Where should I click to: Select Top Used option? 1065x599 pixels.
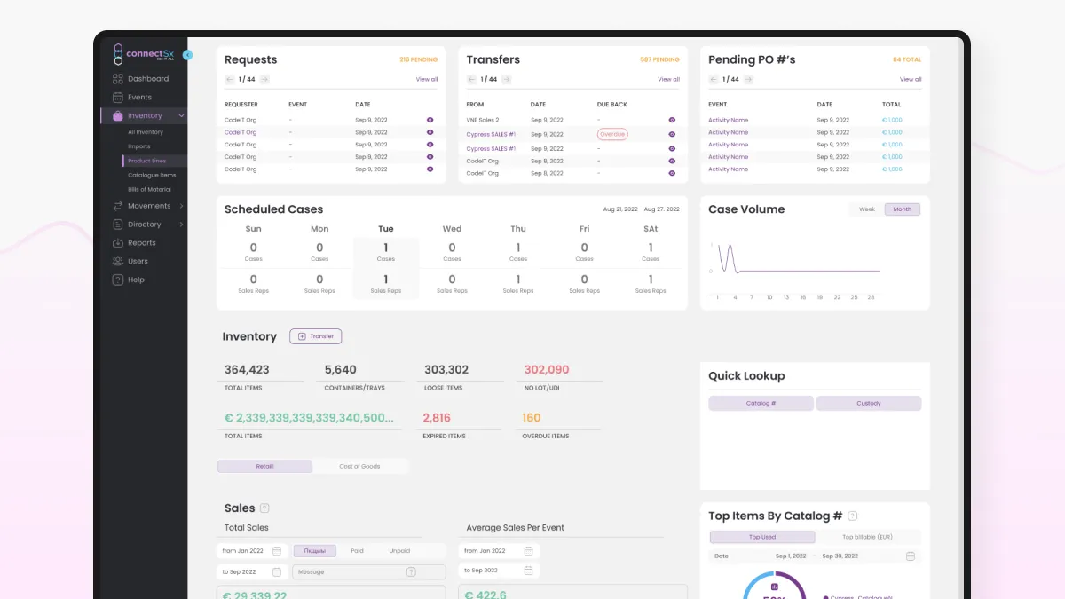click(762, 537)
